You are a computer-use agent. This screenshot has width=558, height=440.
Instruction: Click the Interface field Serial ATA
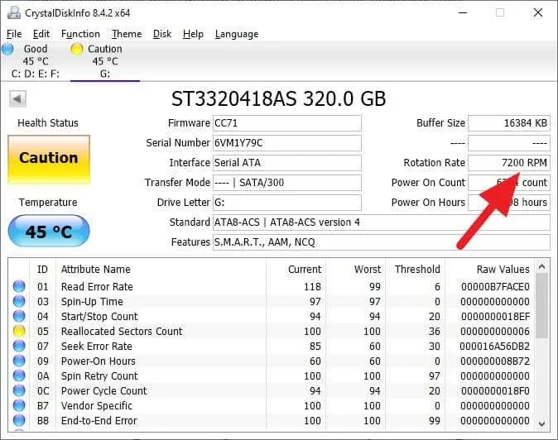[286, 163]
